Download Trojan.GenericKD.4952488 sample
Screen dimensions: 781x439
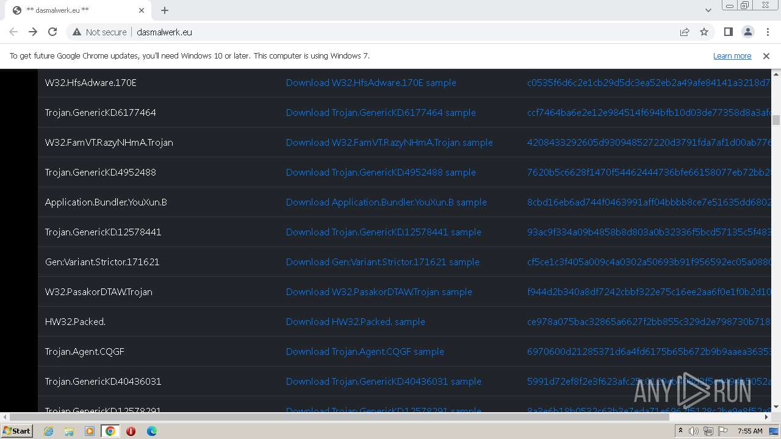point(381,172)
